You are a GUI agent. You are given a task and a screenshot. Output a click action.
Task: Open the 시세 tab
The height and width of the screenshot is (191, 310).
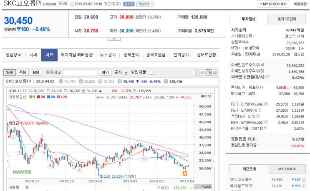point(33,55)
